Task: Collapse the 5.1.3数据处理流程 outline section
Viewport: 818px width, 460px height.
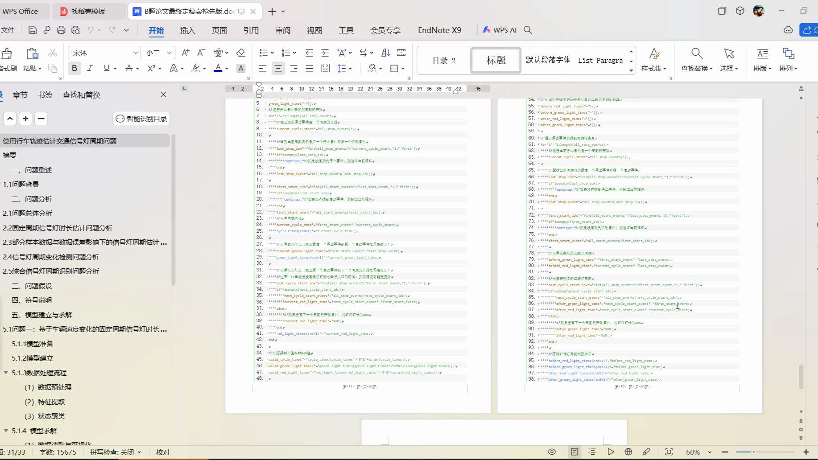Action: click(6, 373)
